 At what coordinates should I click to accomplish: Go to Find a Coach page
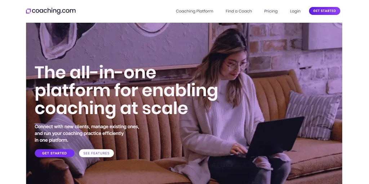(x=239, y=11)
